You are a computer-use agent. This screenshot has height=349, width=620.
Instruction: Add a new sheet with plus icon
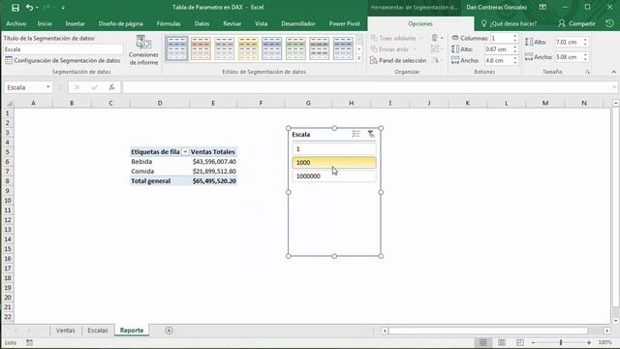tap(169, 331)
